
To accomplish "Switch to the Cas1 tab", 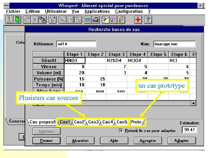I will [x=65, y=122].
